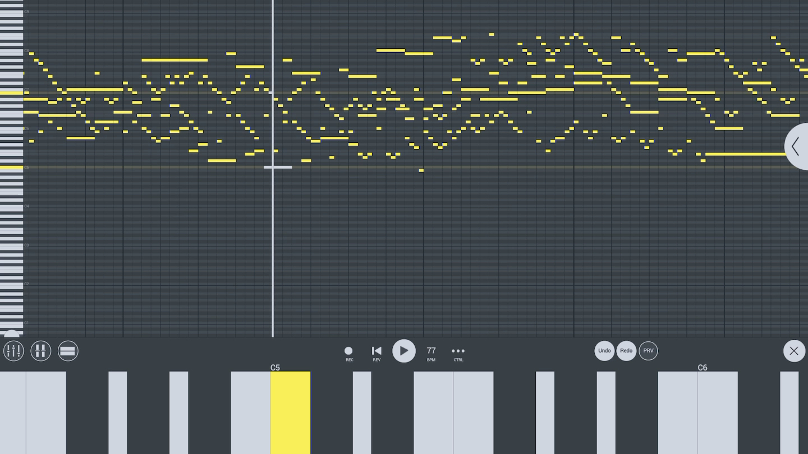This screenshot has width=808, height=454.
Task: Open the CTRL three-dots menu
Action: coord(458,353)
